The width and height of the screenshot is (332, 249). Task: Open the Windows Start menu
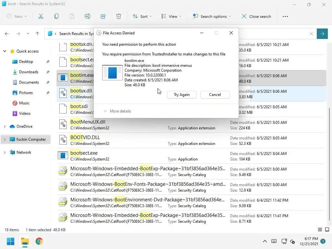(x=10, y=241)
